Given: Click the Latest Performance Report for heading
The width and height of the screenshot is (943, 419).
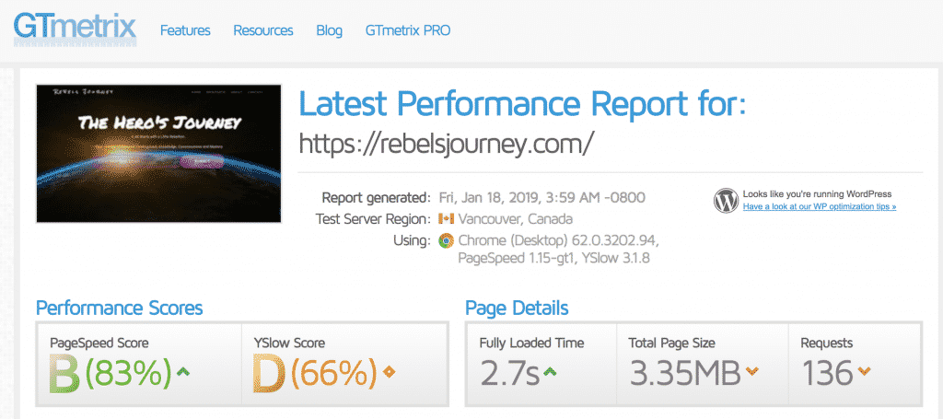Looking at the screenshot, I should click(x=522, y=105).
